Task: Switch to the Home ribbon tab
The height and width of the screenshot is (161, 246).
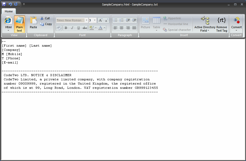Action: click(x=9, y=11)
